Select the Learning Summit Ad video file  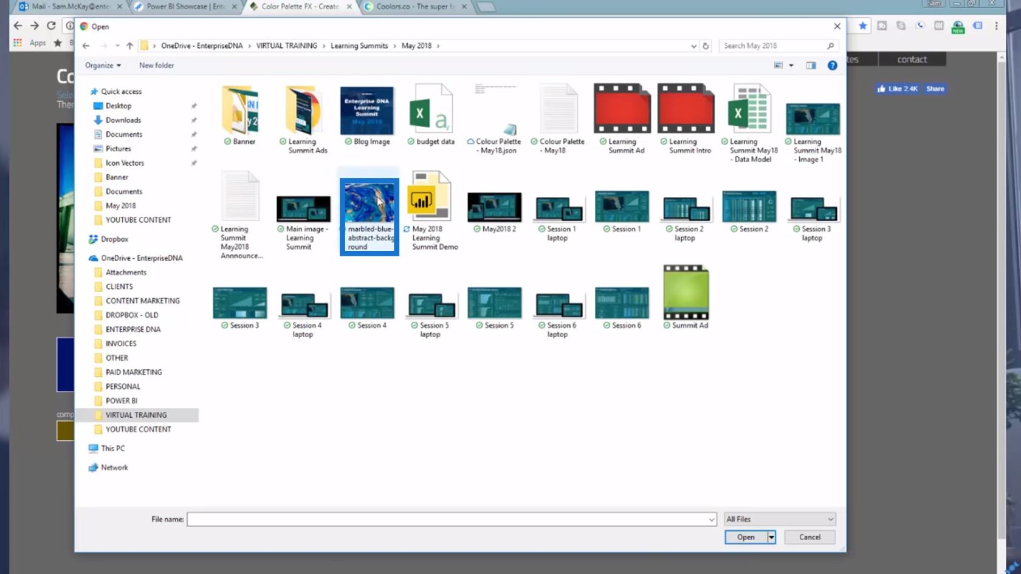coord(622,119)
